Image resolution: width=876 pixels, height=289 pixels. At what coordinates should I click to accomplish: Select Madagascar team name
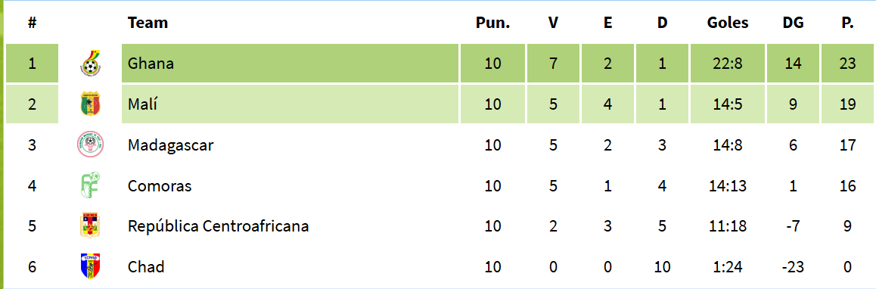[x=170, y=145]
